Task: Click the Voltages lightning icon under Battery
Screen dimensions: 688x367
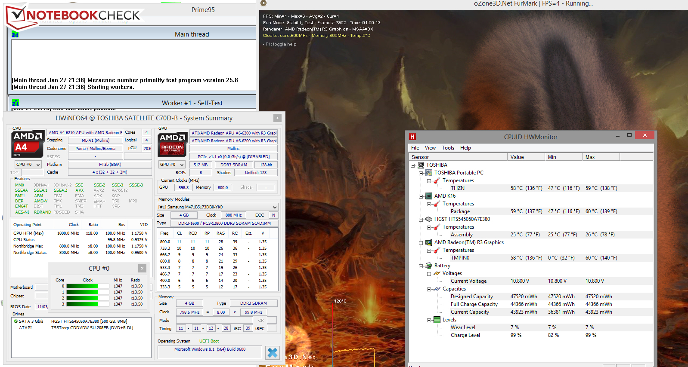Action: [437, 273]
